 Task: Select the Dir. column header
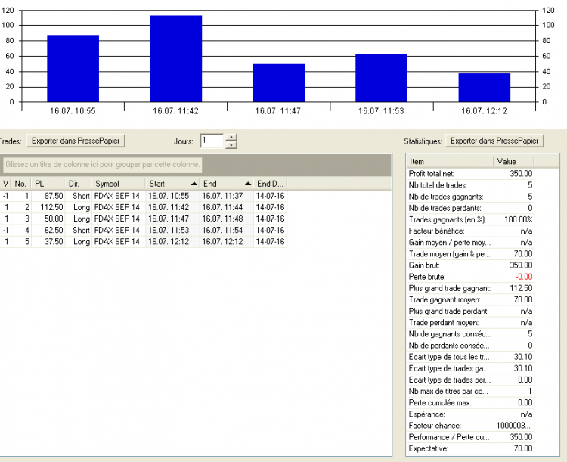point(78,184)
